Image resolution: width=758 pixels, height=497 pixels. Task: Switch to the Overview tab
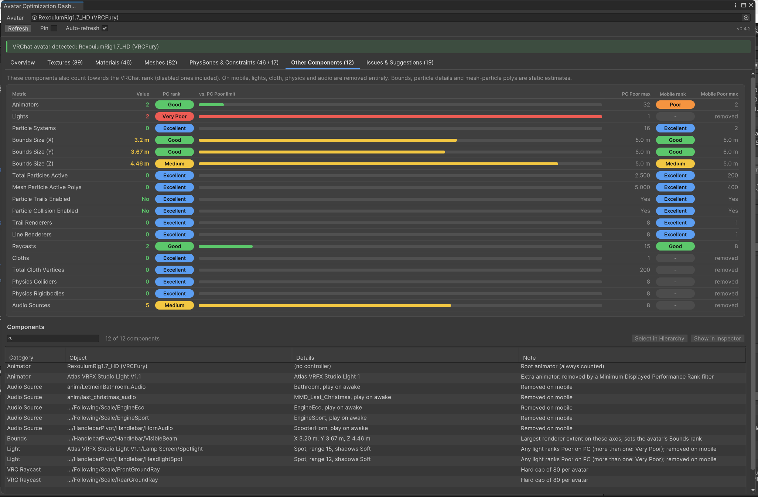point(23,62)
